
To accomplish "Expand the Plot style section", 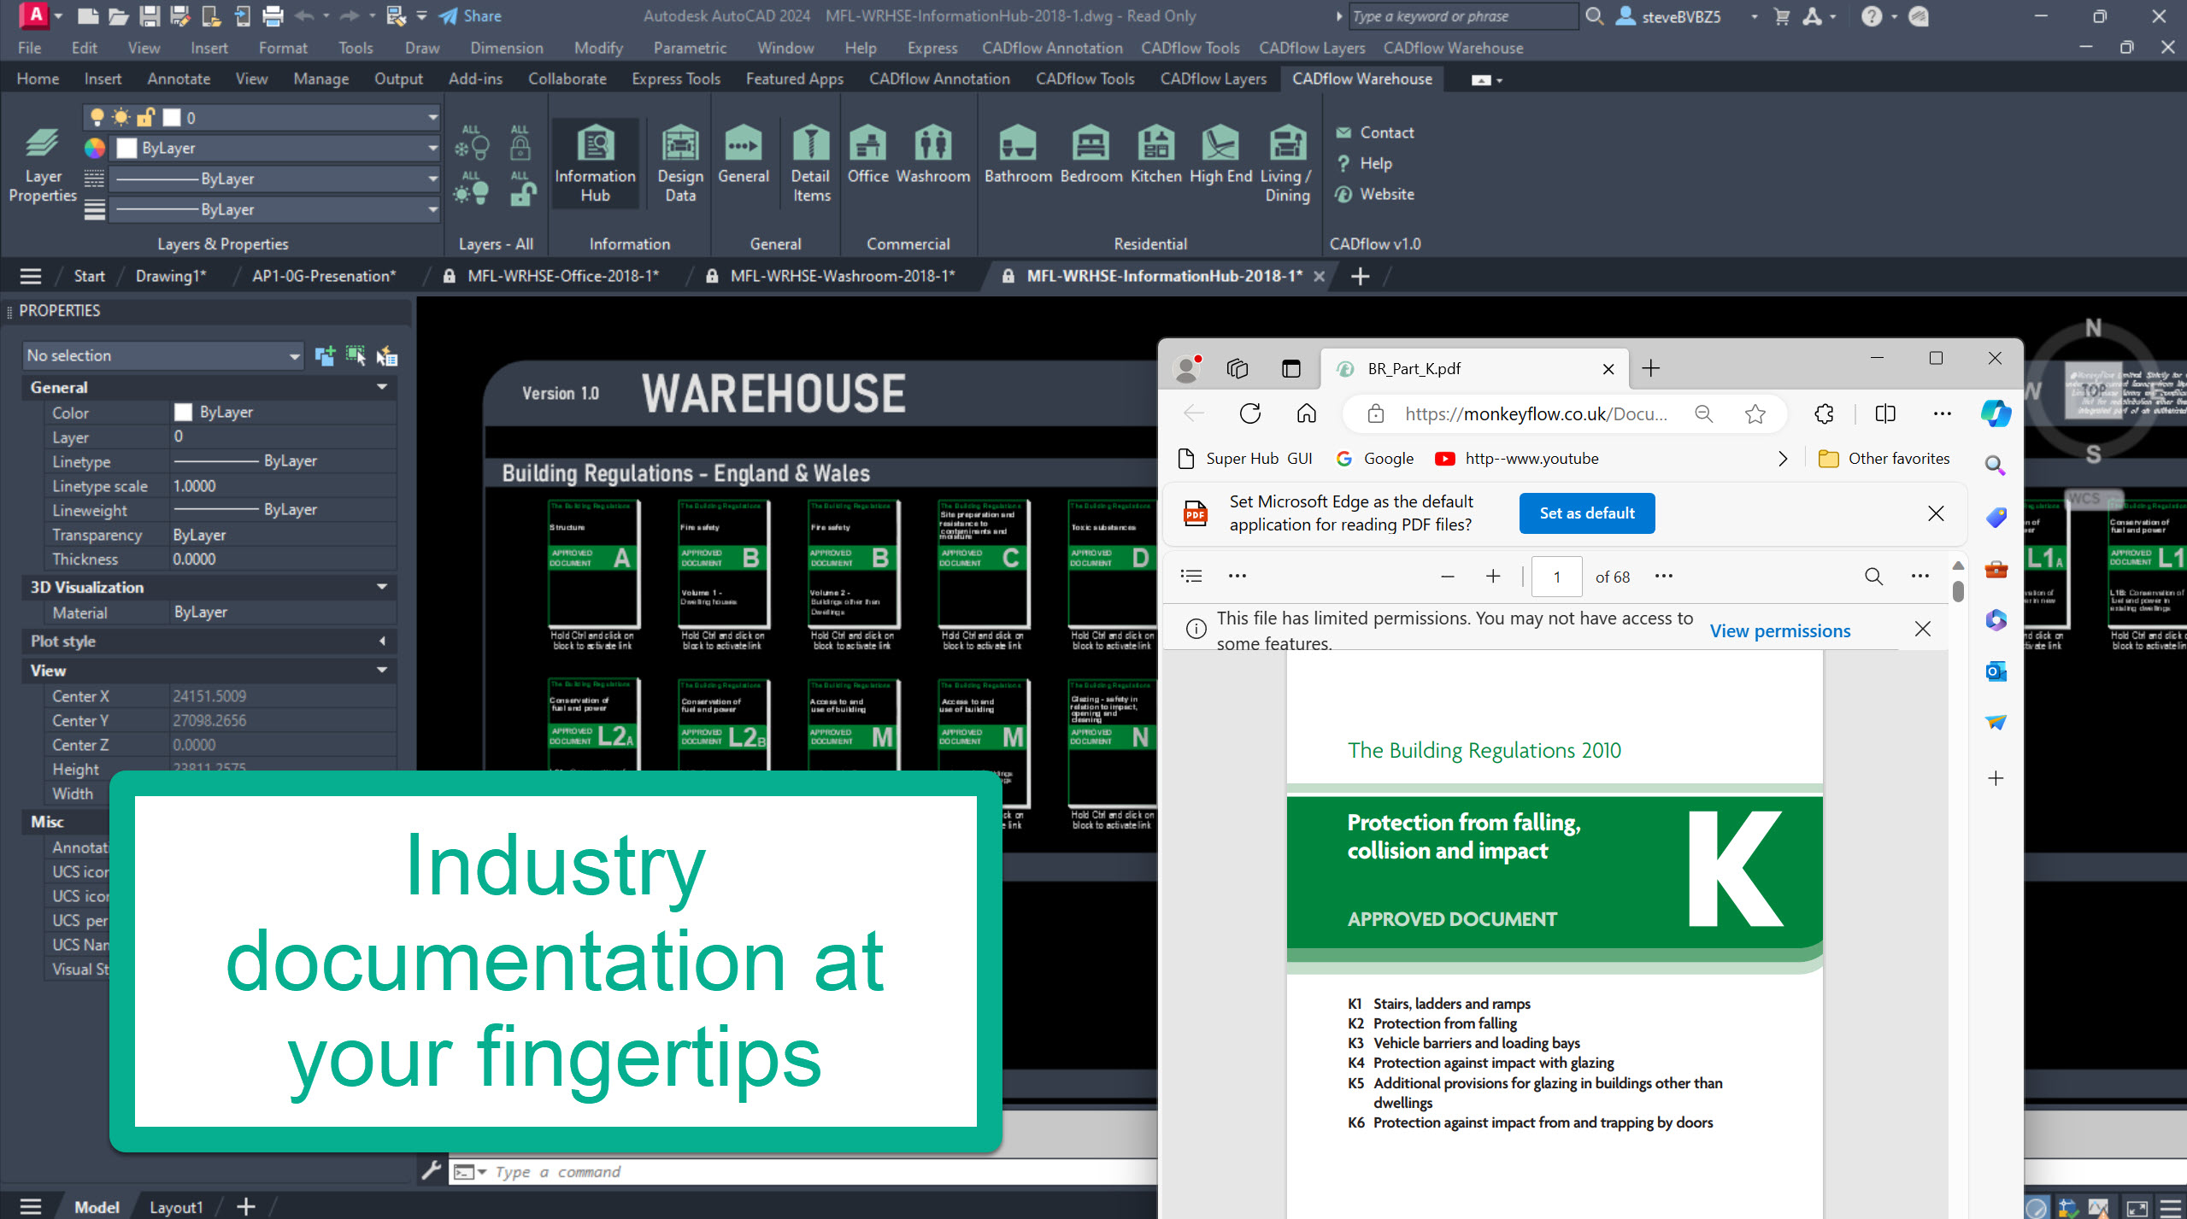I will click(382, 642).
